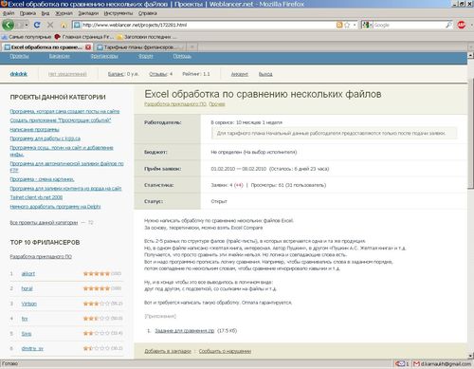
Task: Click the Stop loading X icon
Action: pyautogui.click(x=50, y=25)
